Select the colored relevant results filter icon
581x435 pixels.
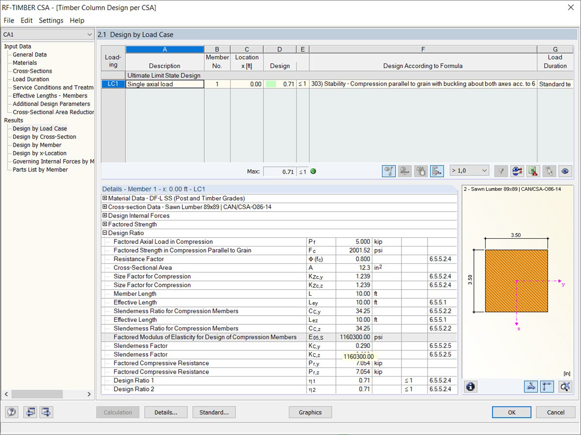click(x=517, y=171)
